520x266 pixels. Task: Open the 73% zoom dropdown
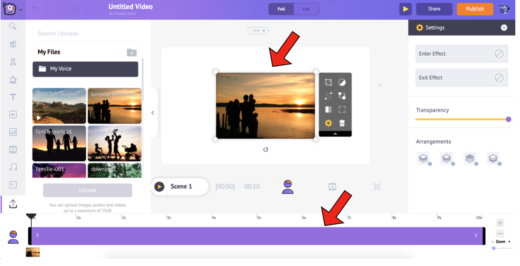258,31
